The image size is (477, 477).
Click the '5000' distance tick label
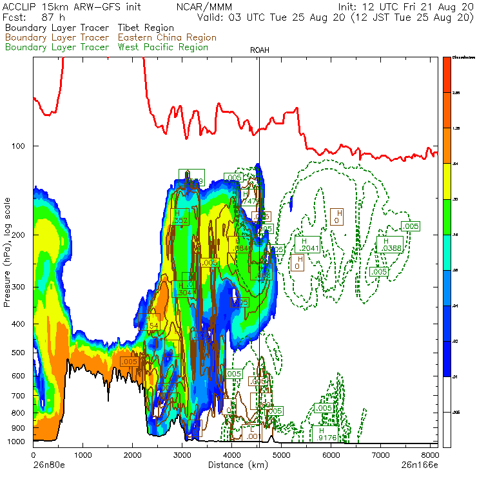click(282, 455)
